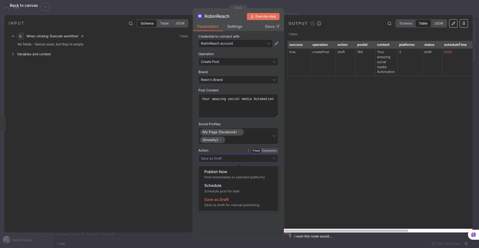Open the Brand dropdown
The image size is (479, 248).
(x=238, y=80)
